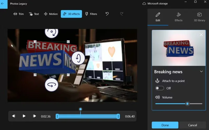Click the effect start trim handle

[57, 116]
